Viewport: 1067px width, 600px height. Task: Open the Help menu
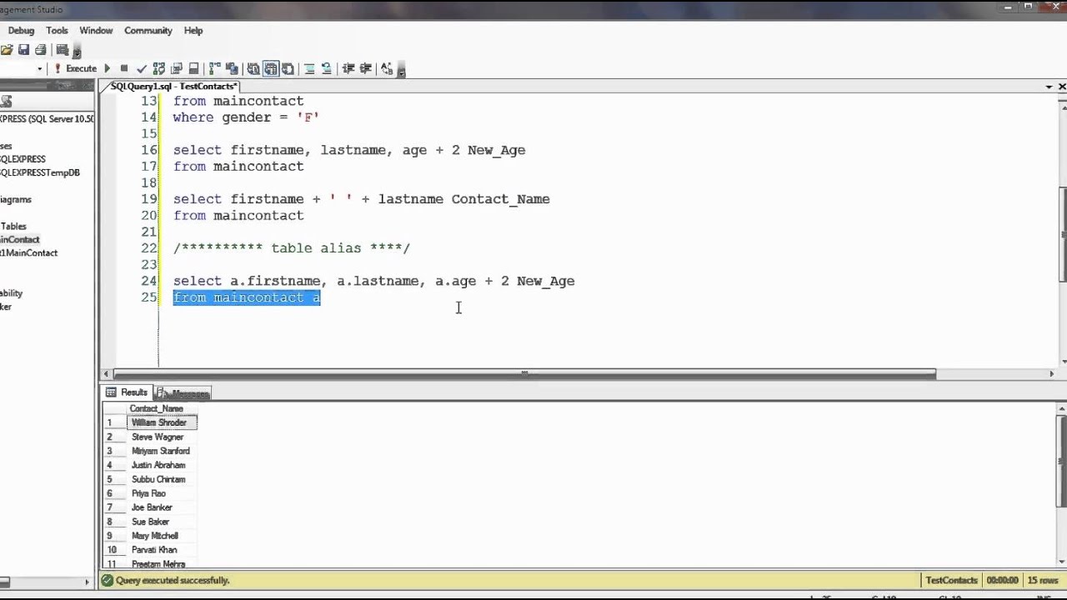[x=193, y=31]
